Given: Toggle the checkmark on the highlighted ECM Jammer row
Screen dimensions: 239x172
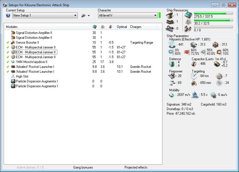Looking at the screenshot, I should pos(8,52).
